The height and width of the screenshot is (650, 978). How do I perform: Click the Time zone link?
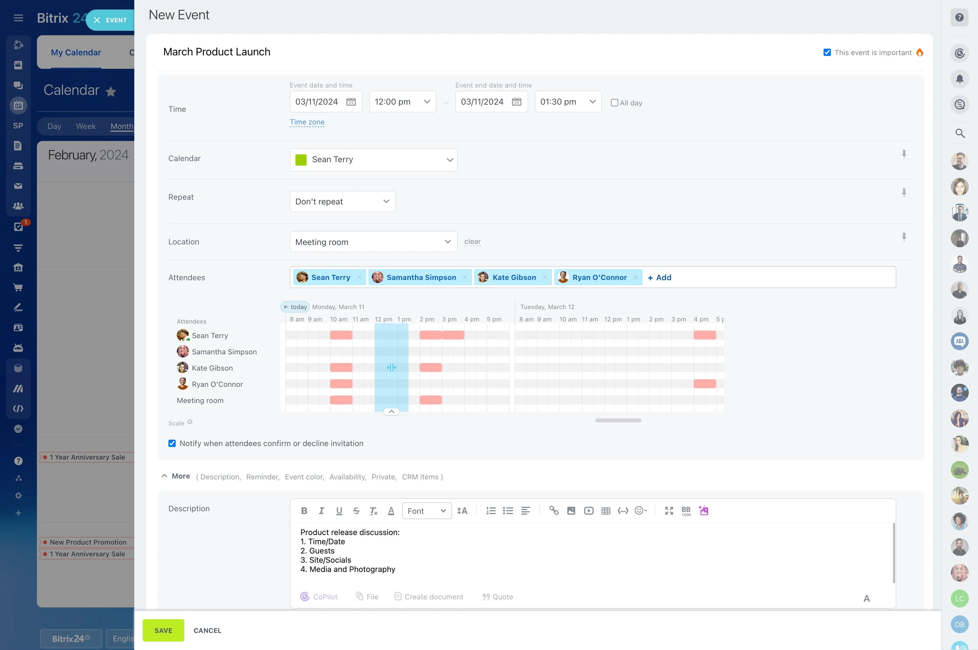point(307,122)
